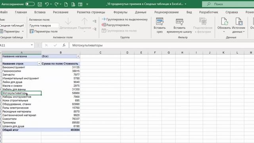This screenshot has height=143, width=254.
Task: Click the formula bar containing Мотокультиваторы
Action: click(162, 45)
